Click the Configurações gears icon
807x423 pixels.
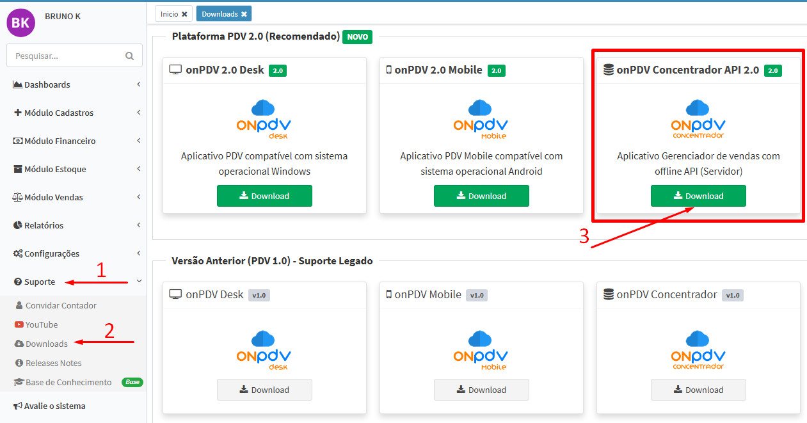pyautogui.click(x=18, y=253)
